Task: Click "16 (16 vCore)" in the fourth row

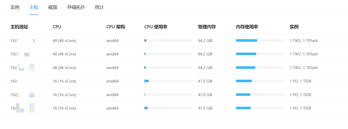Action: (x=64, y=81)
